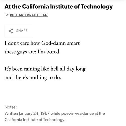The width and height of the screenshot is (126, 126).
Task: Click the word 'California' in the title
Action: coord(36,7)
